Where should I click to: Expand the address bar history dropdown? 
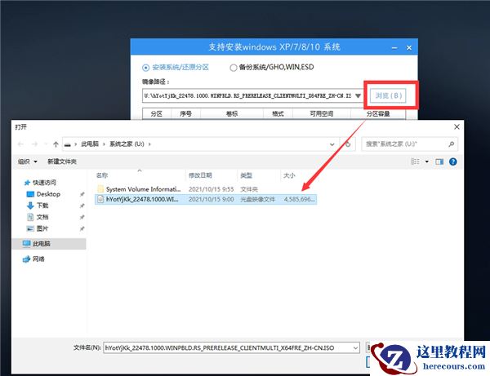(x=332, y=144)
